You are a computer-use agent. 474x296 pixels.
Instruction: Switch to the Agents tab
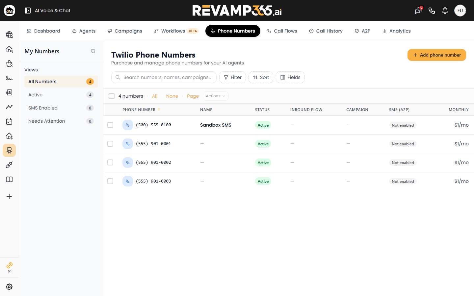coord(84,31)
